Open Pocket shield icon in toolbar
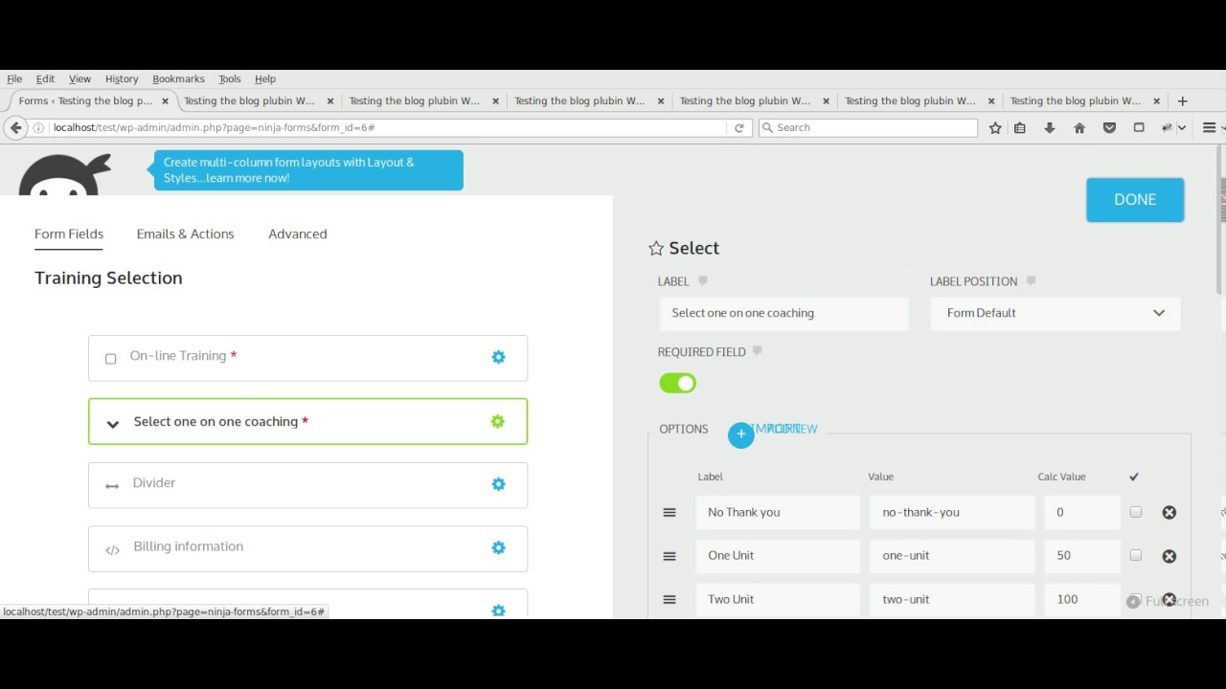 click(1109, 127)
